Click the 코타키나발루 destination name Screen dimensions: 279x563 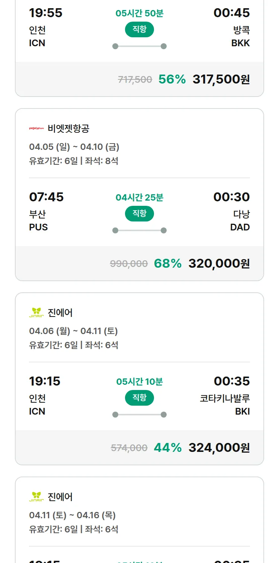pyautogui.click(x=225, y=399)
